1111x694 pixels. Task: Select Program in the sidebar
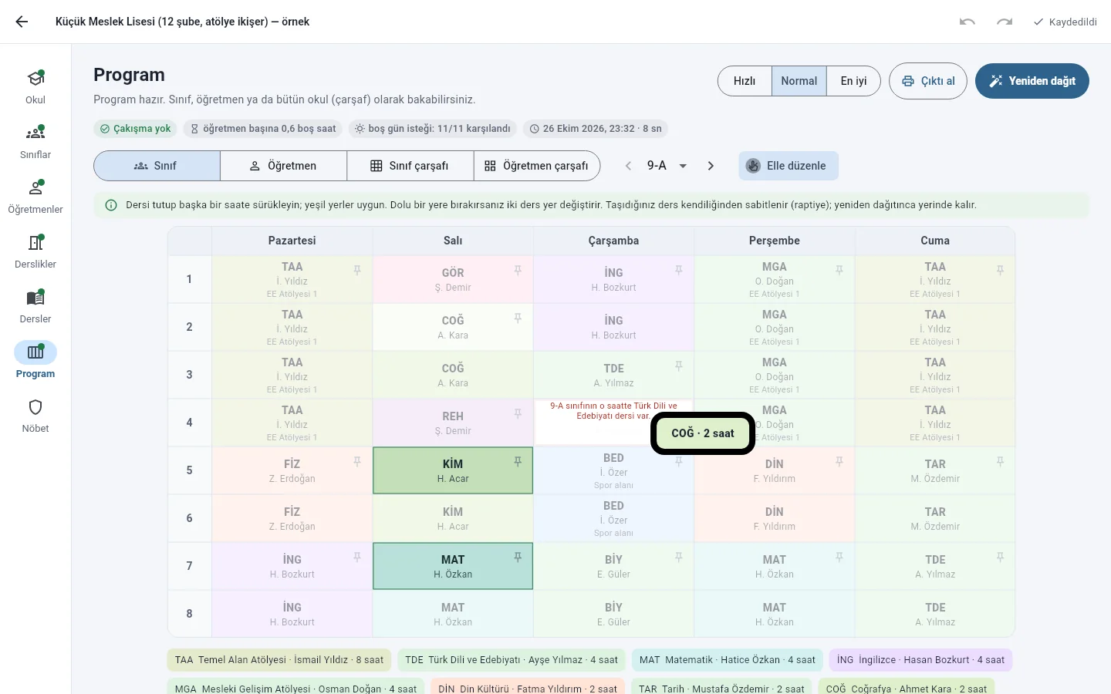pyautogui.click(x=35, y=360)
